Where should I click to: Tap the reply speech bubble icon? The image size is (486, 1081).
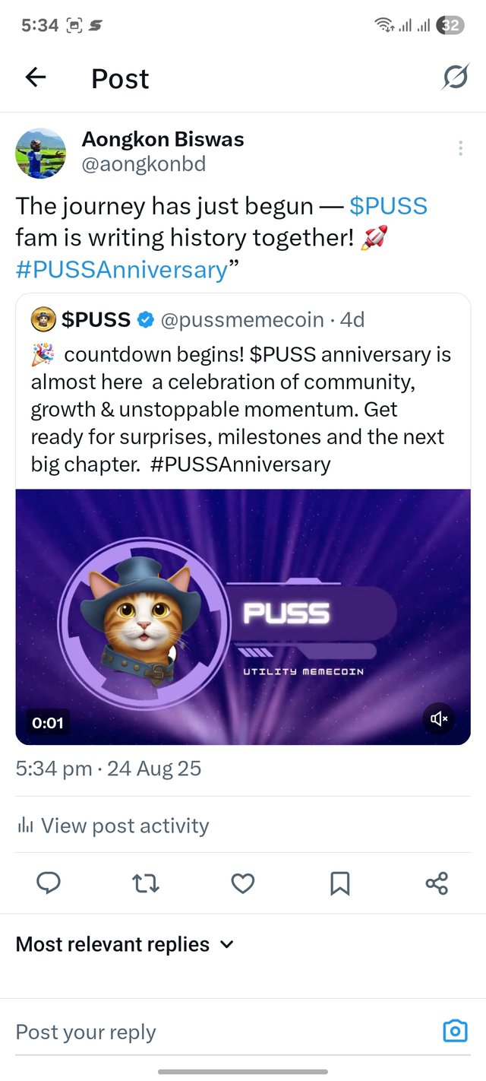pos(49,883)
